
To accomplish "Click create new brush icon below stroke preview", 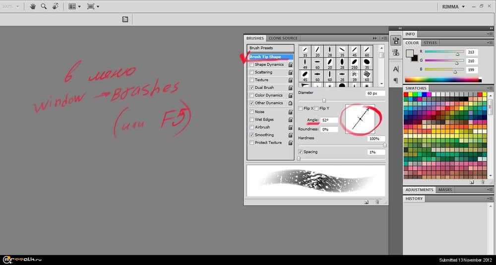I will click(366, 202).
